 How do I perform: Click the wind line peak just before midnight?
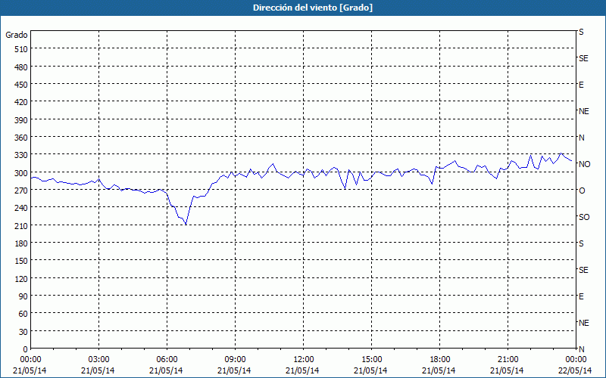click(x=561, y=153)
